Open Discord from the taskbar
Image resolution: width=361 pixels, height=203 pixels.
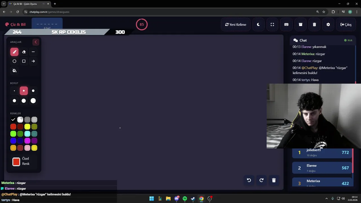pos(177,198)
